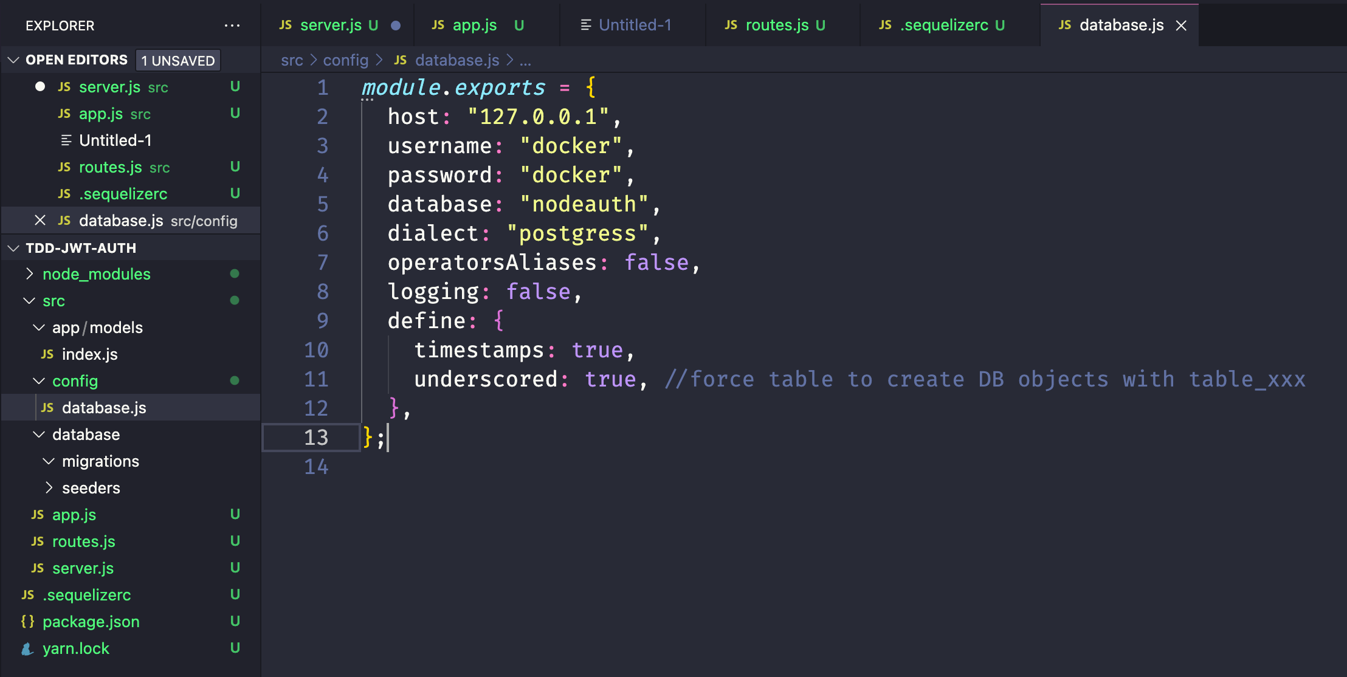1347x677 pixels.
Task: Click the braces icon beside package.json
Action: (x=27, y=621)
